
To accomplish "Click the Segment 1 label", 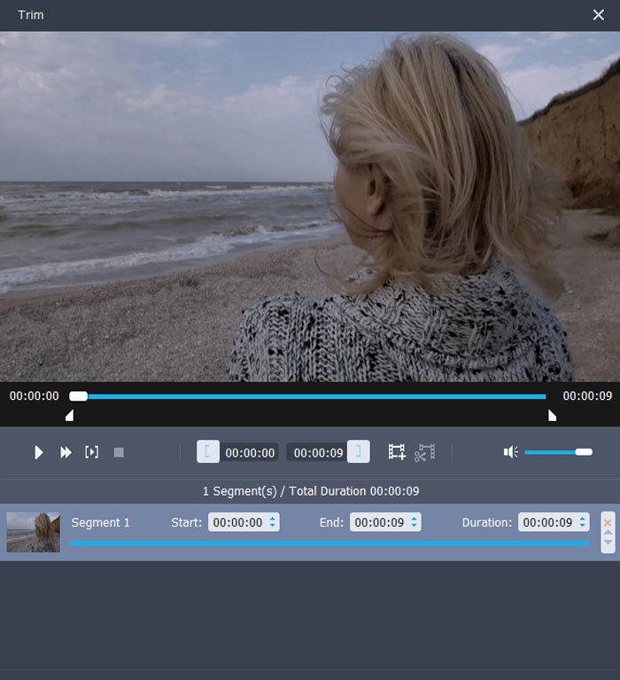I will [x=100, y=522].
